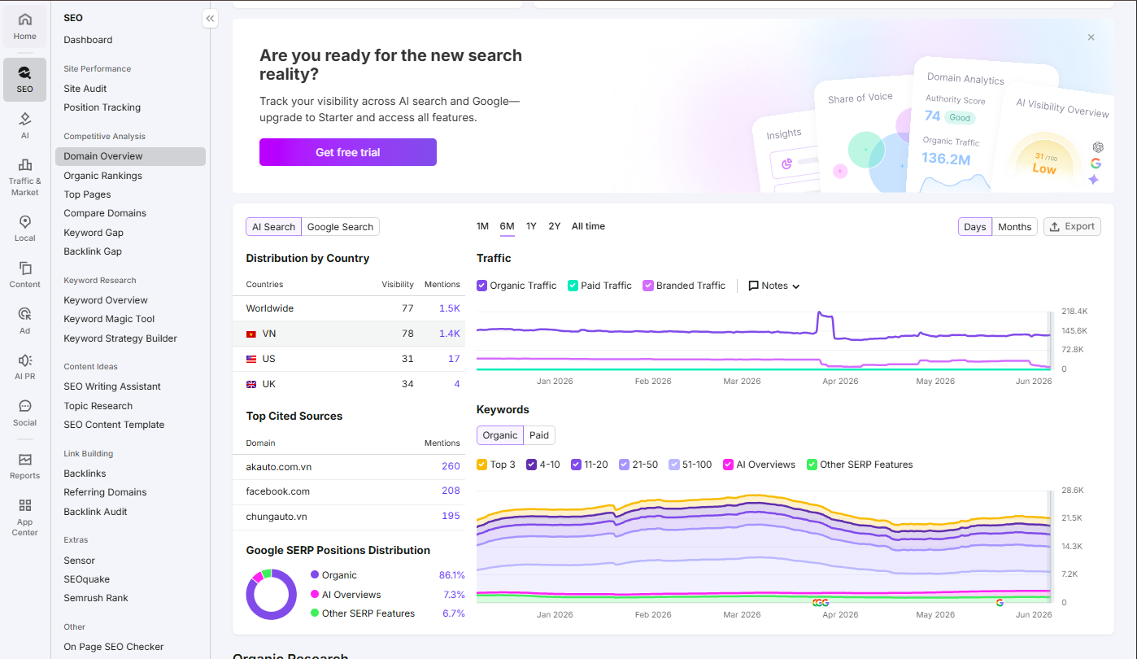Open the App Center grid icon

[24, 506]
